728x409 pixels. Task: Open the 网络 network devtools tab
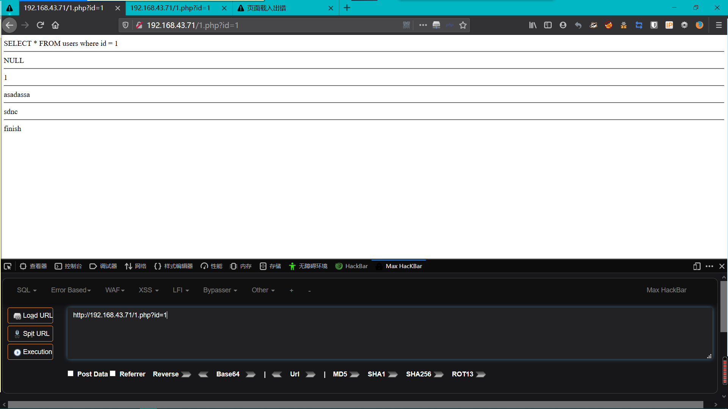click(136, 266)
